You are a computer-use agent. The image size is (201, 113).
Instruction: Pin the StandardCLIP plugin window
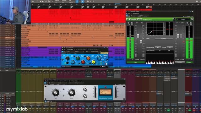190,11
